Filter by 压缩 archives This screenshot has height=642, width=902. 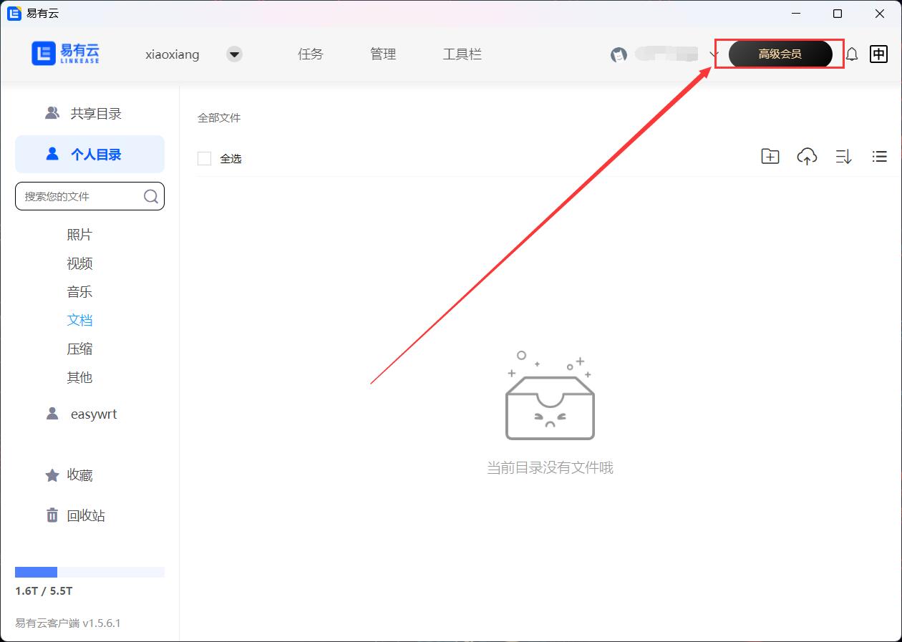click(x=79, y=349)
